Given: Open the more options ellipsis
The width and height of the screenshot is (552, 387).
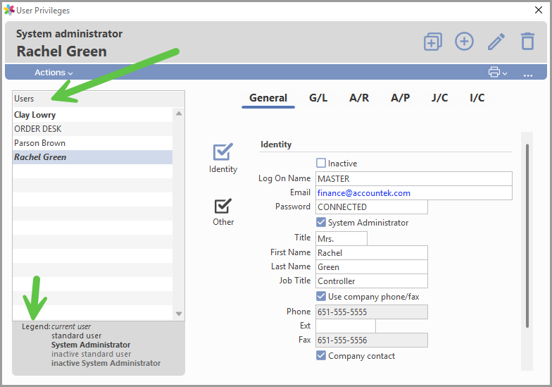Looking at the screenshot, I should coord(528,75).
